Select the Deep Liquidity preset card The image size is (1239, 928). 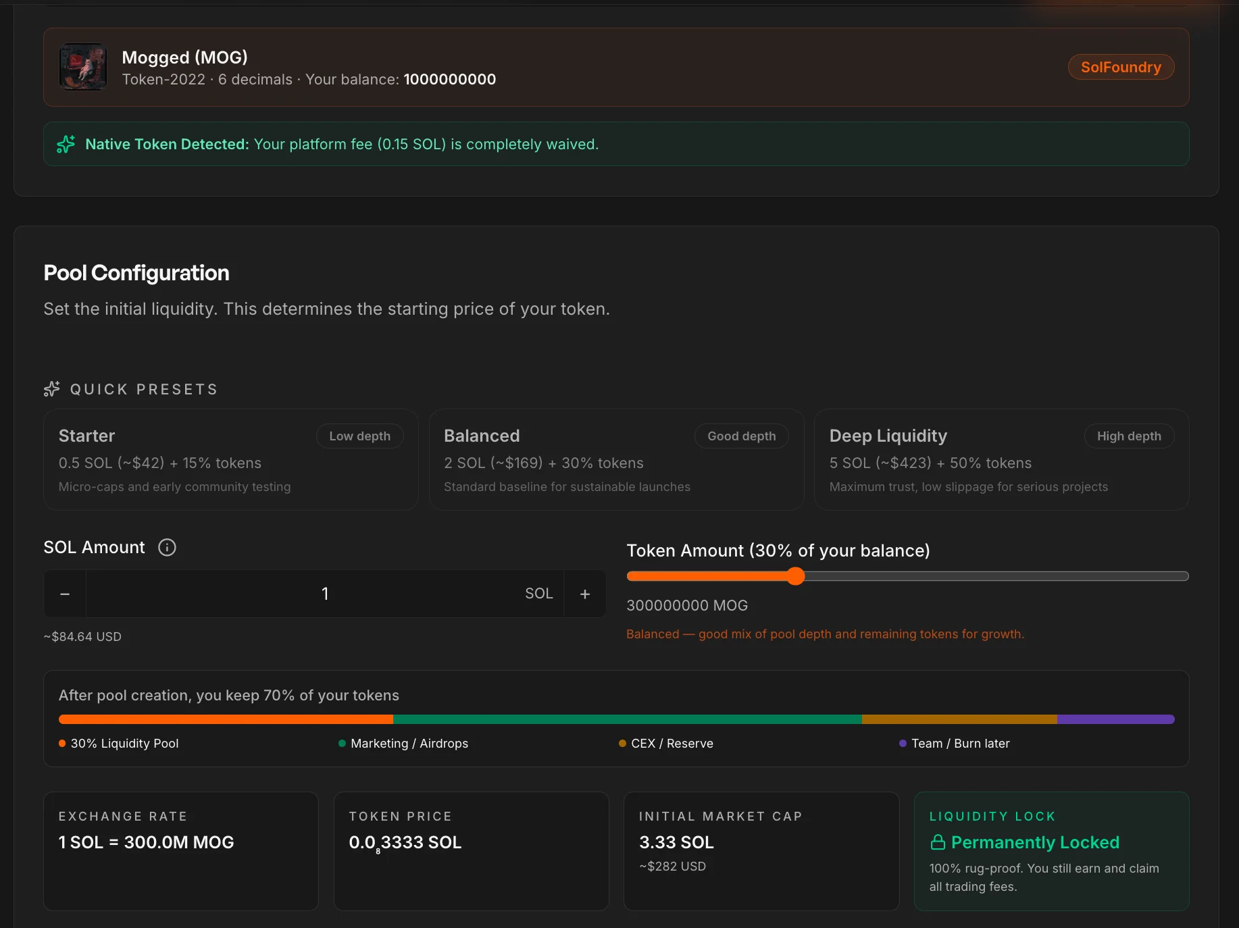coord(1001,459)
